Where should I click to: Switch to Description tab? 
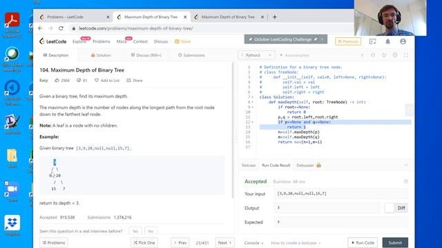[x=56, y=55]
